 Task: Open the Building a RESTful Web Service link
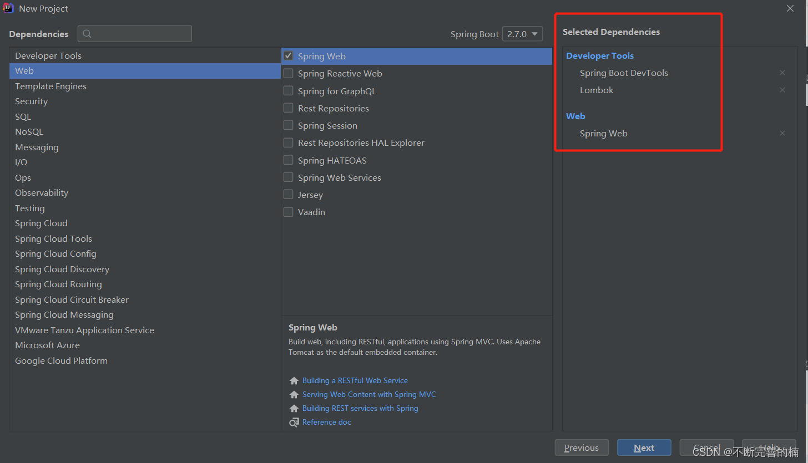[x=355, y=381]
